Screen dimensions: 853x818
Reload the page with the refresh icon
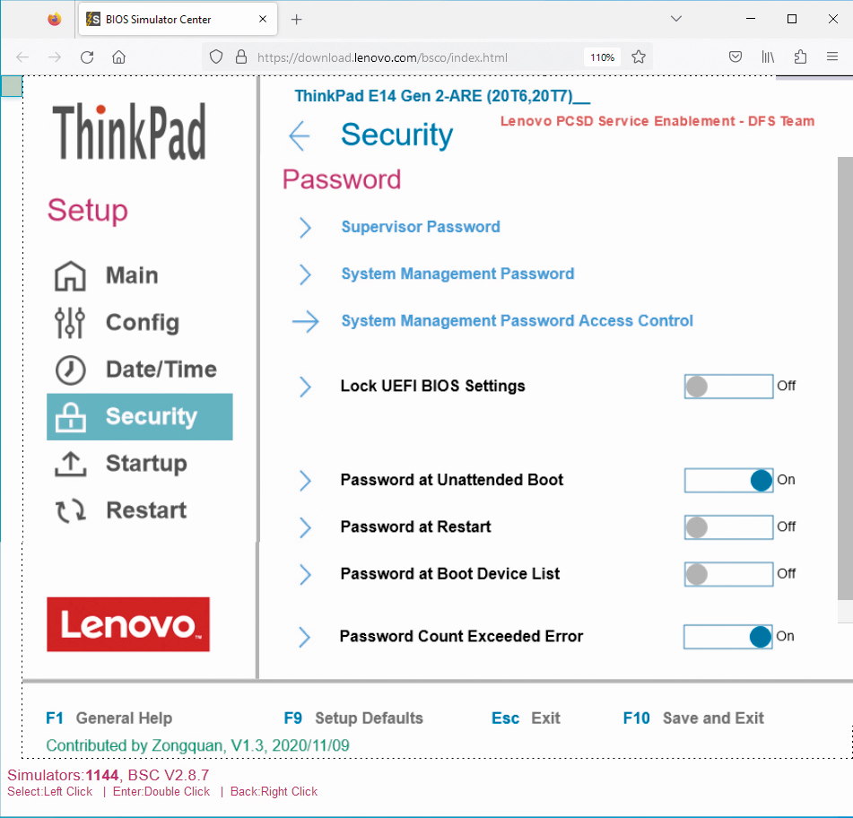point(87,57)
